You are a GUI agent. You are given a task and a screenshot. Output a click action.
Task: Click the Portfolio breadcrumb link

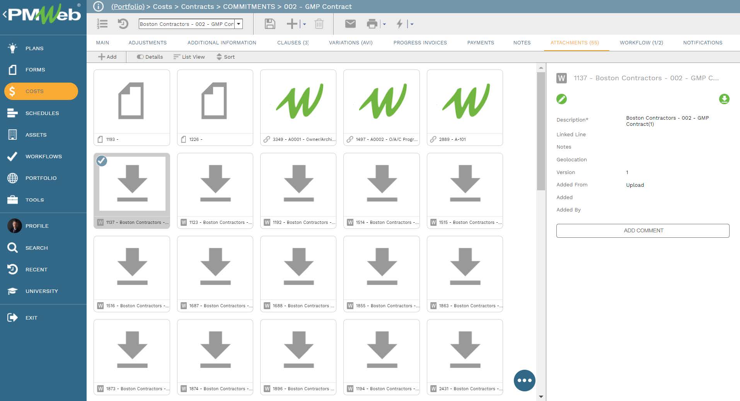click(x=128, y=7)
